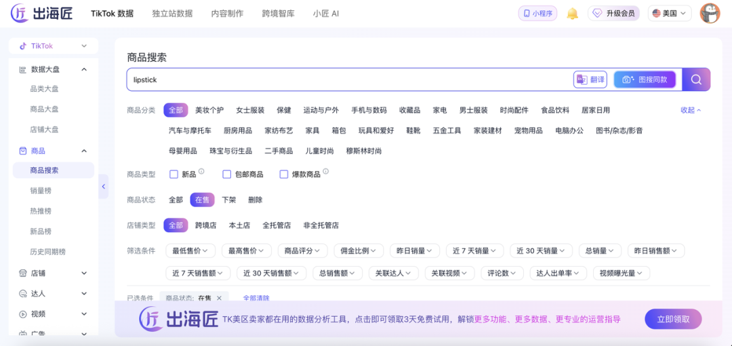Open the 小匠 AI tab
732x346 pixels.
click(326, 14)
